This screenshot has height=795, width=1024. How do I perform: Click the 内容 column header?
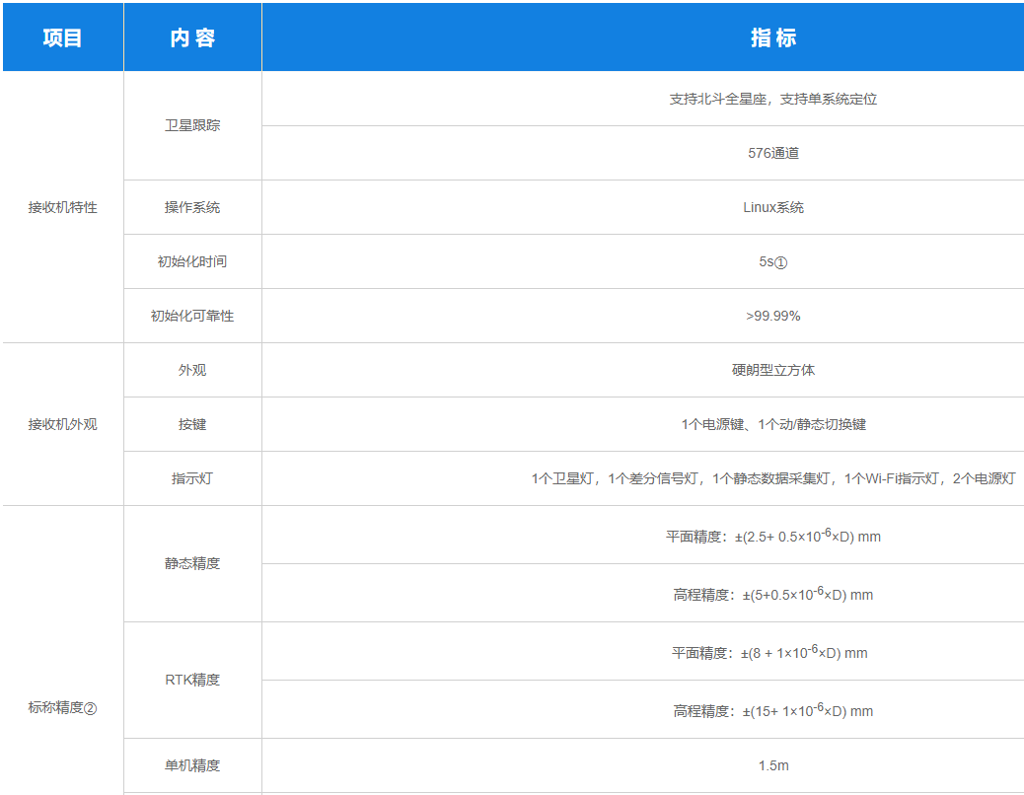(x=192, y=38)
